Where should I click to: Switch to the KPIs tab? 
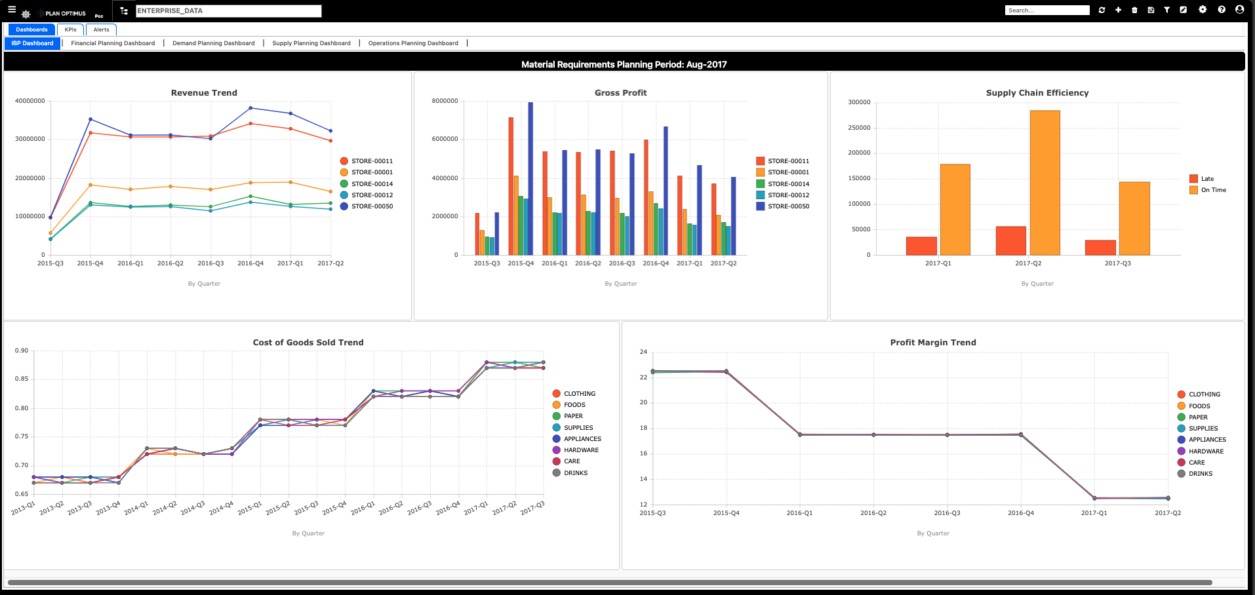pyautogui.click(x=70, y=29)
